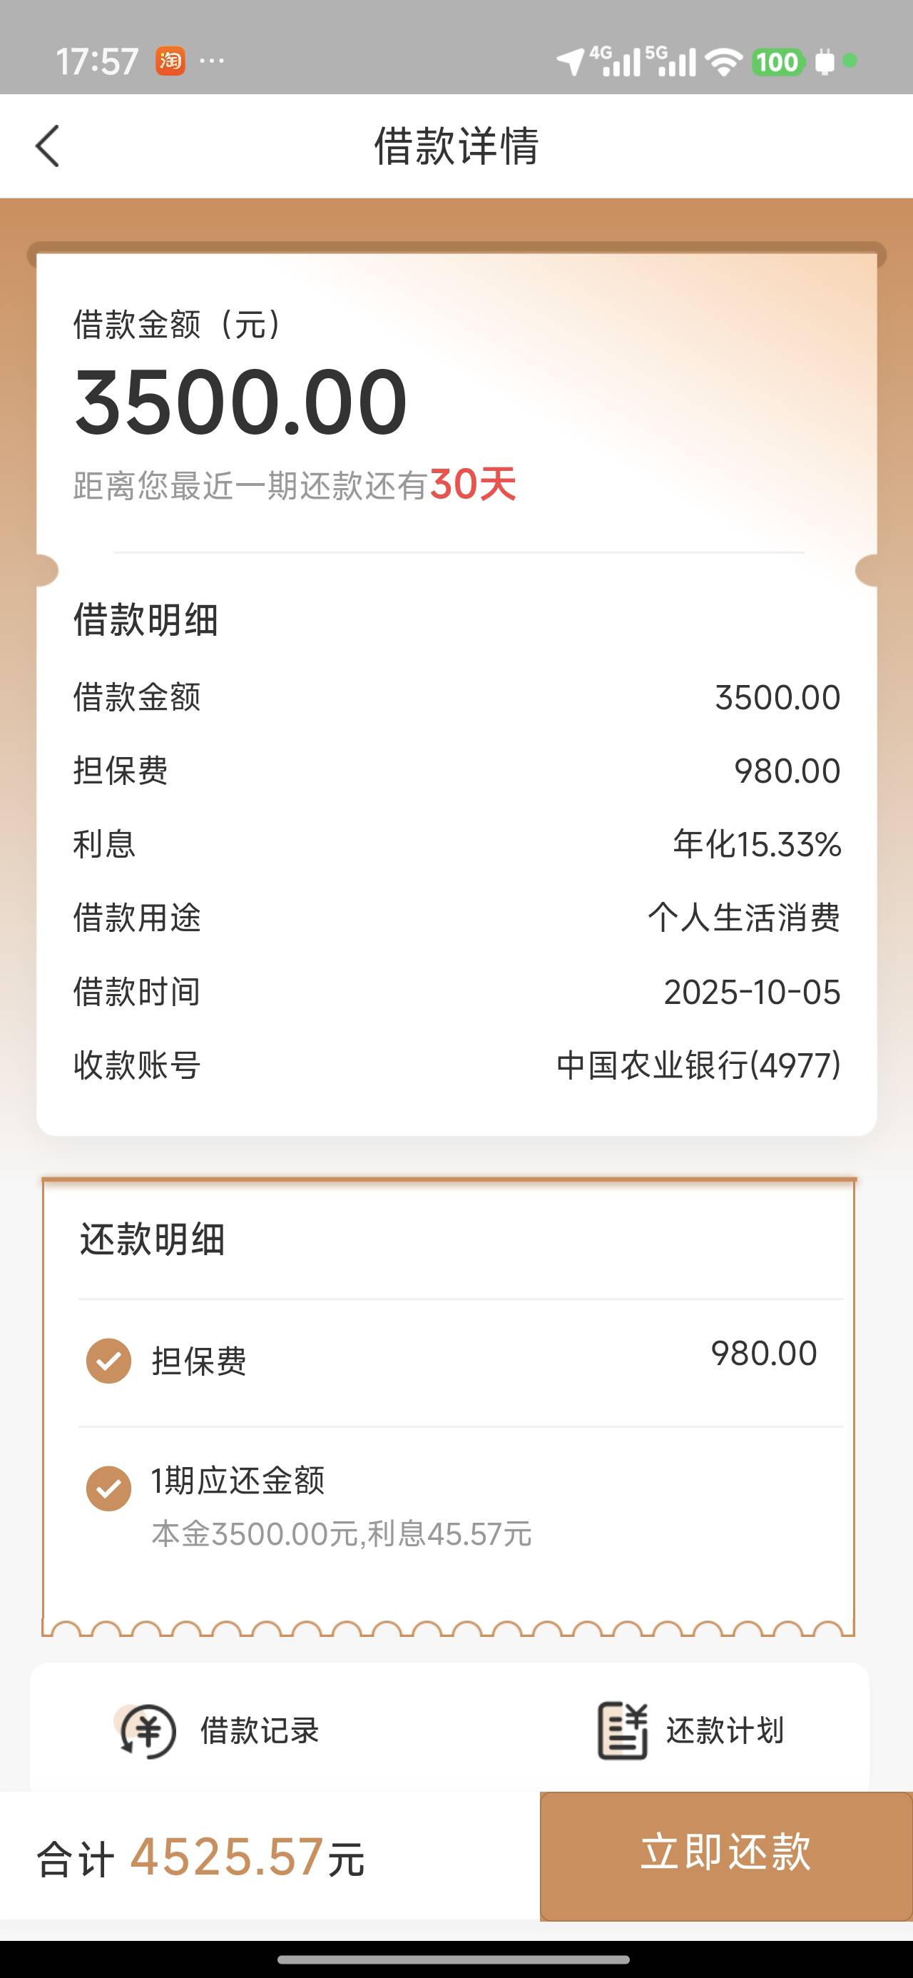Tap the 年化15.33% interest rate value
The width and height of the screenshot is (913, 1978).
[756, 844]
